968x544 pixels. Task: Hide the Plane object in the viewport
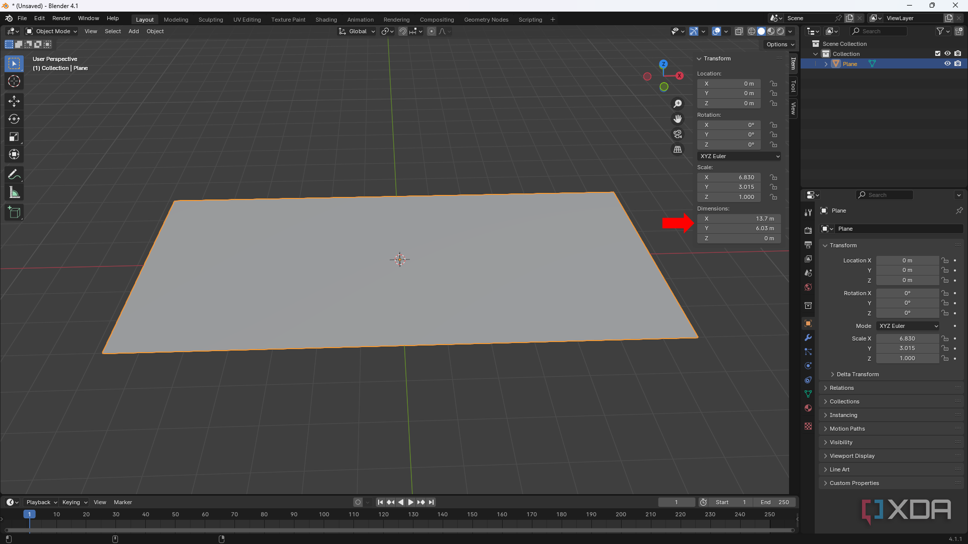point(948,63)
